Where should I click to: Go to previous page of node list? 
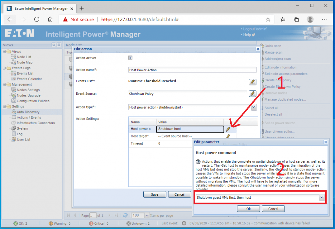(x=75, y=215)
